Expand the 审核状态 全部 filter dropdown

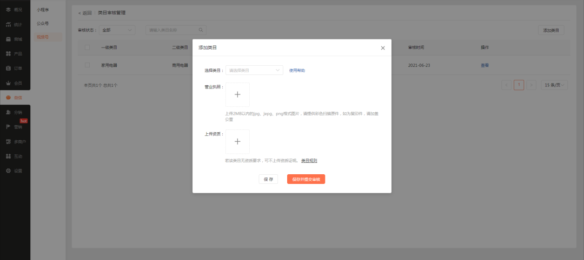pos(117,30)
